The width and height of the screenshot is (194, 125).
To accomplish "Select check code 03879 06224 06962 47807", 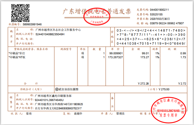I will tap(167, 23).
